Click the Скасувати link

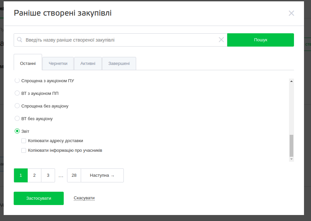84,198
